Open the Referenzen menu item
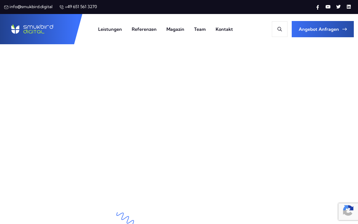Screen dimensions: 358x224 [144, 29]
